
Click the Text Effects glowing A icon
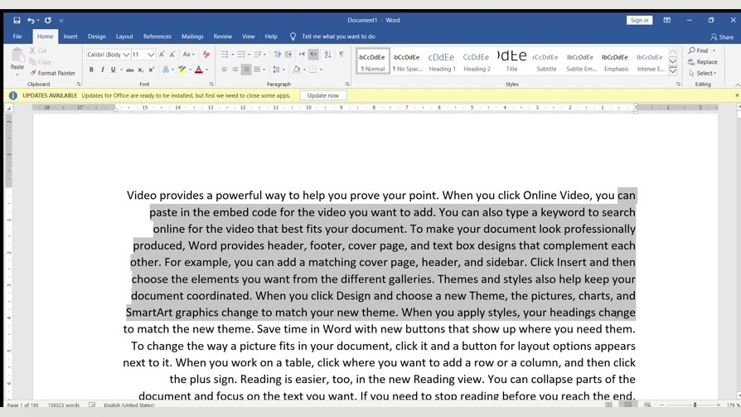166,70
